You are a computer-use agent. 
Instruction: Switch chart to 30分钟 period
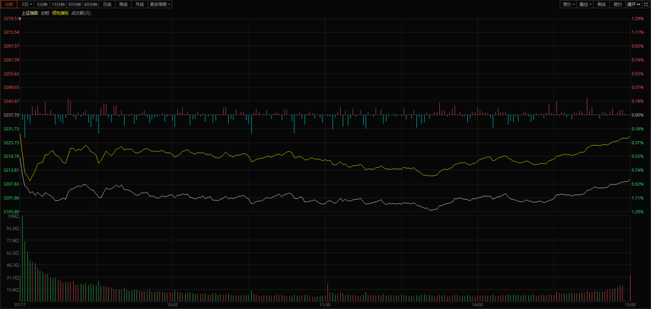pos(75,4)
